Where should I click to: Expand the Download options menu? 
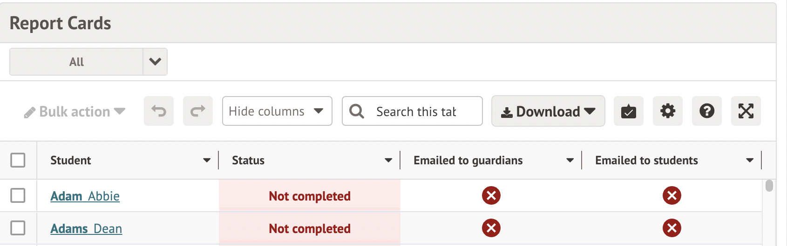coord(548,111)
